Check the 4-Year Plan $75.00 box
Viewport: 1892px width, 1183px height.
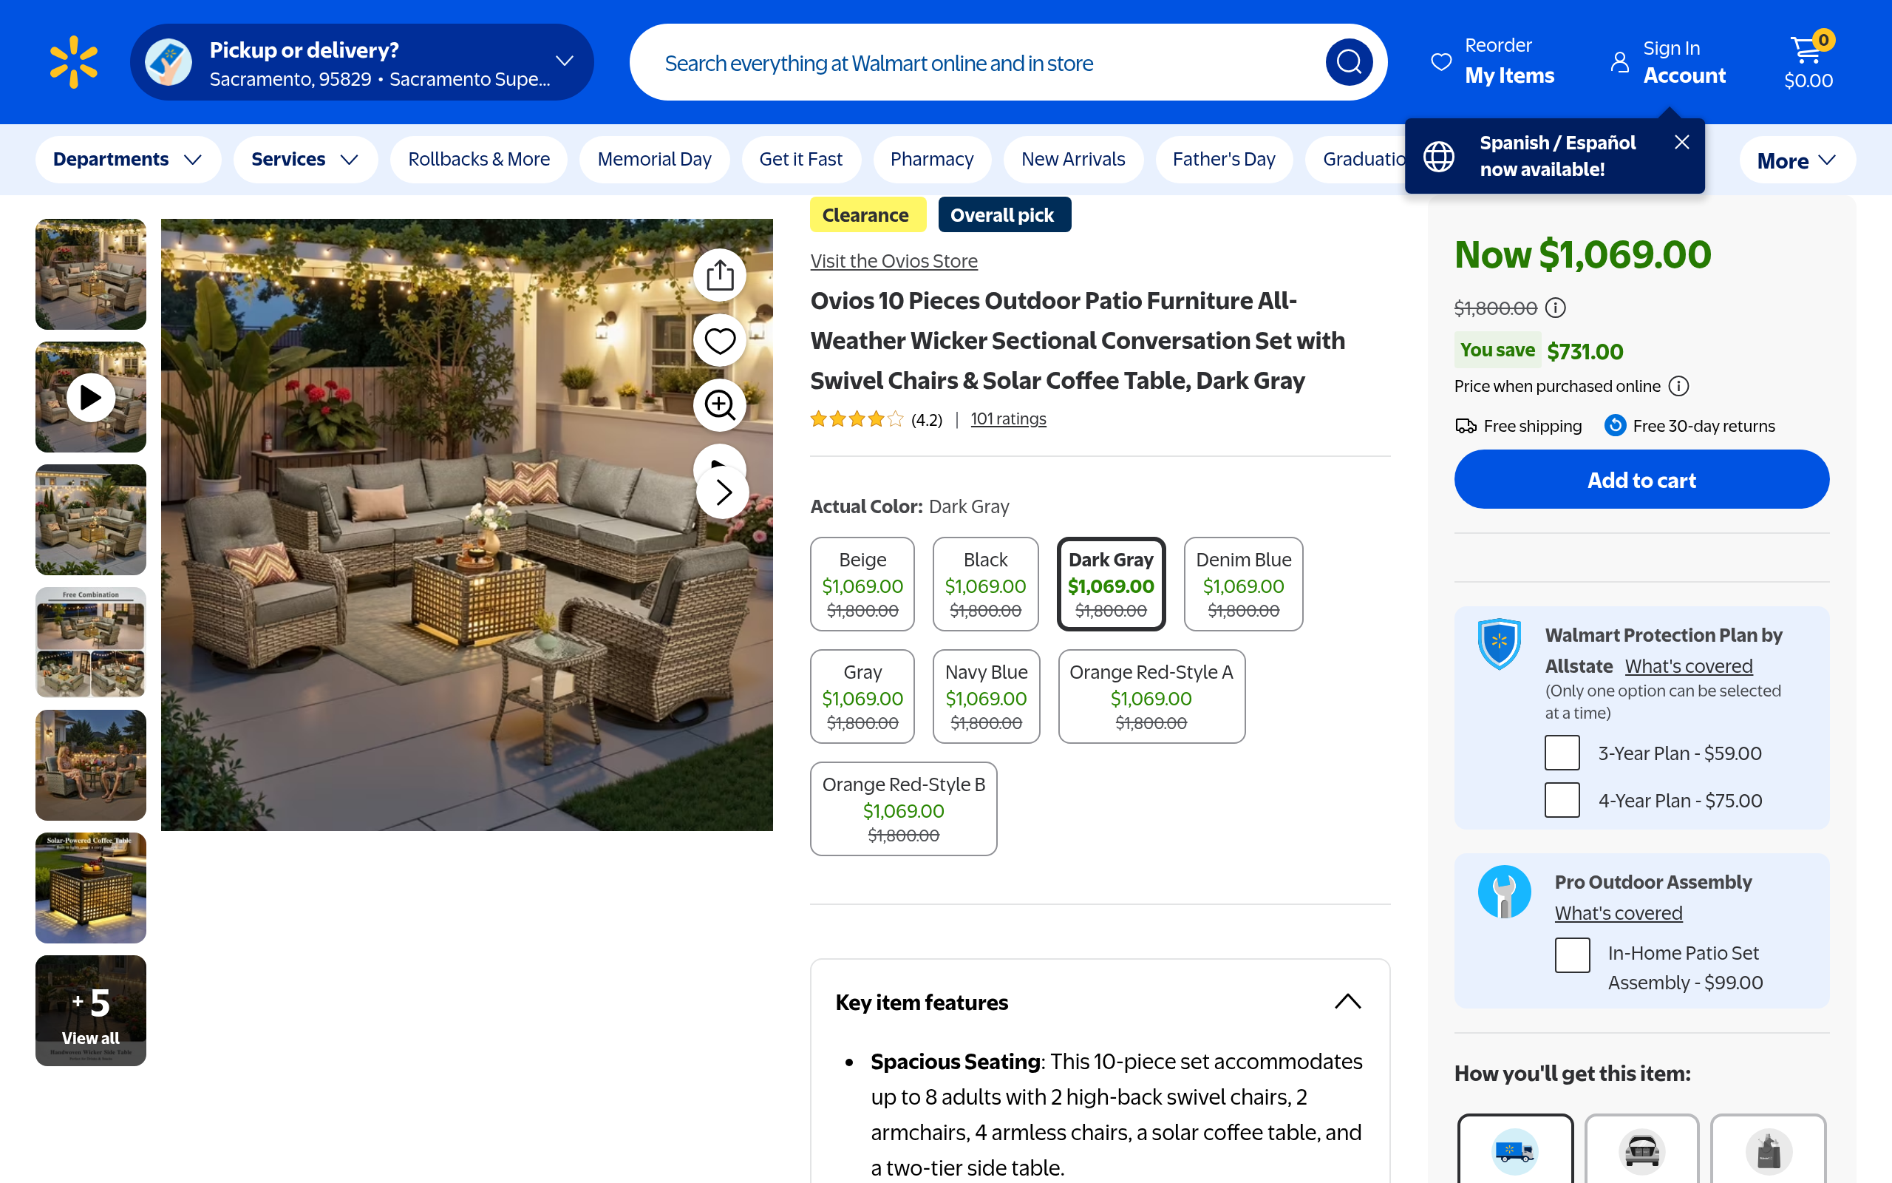pos(1562,801)
